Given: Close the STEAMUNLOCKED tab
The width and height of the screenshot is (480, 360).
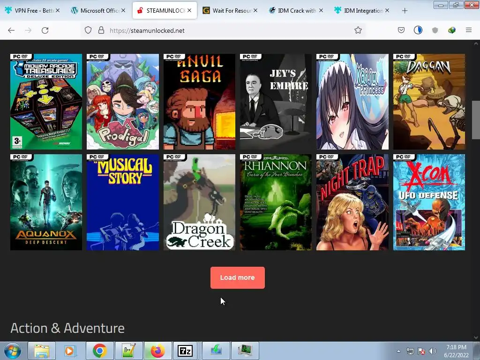Looking at the screenshot, I should (x=189, y=10).
